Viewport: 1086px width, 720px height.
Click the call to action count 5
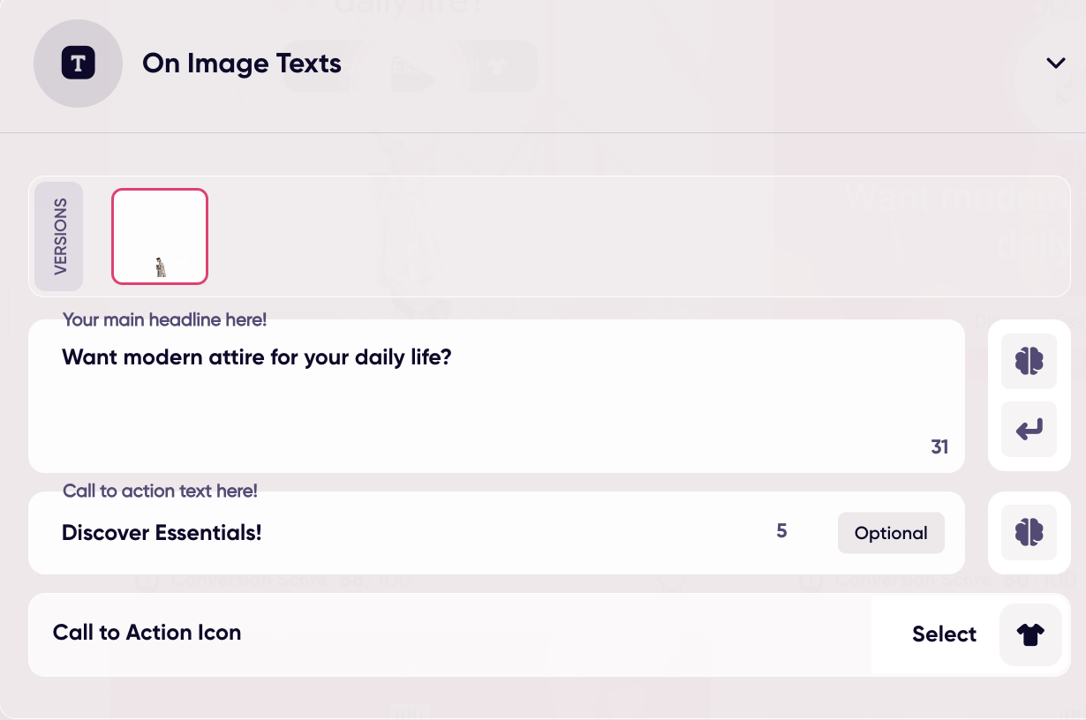pos(781,531)
